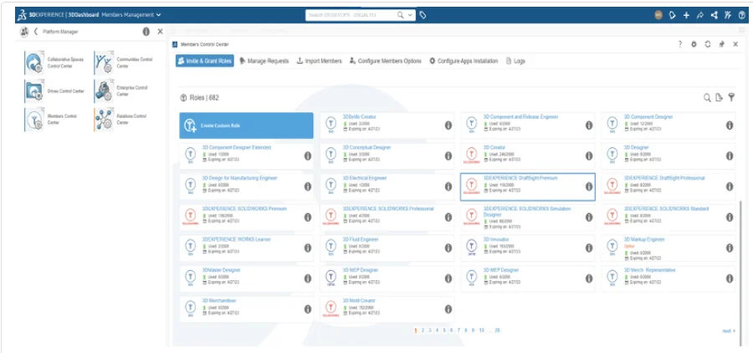Pin the Members Control Center widget

721,44
